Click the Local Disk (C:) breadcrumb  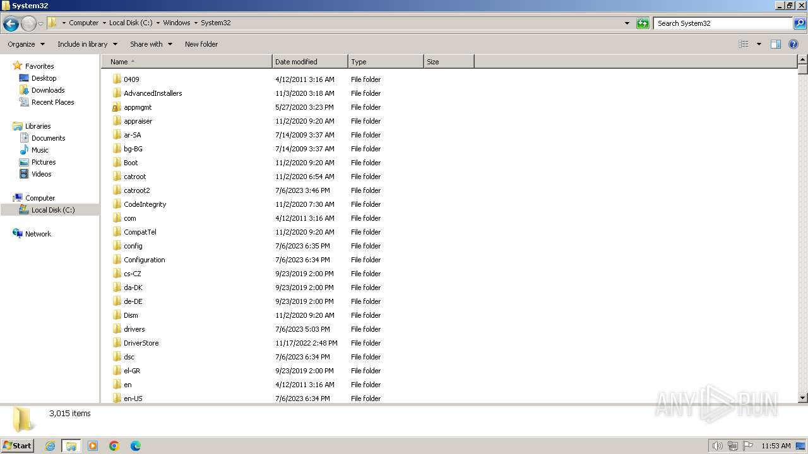(131, 23)
